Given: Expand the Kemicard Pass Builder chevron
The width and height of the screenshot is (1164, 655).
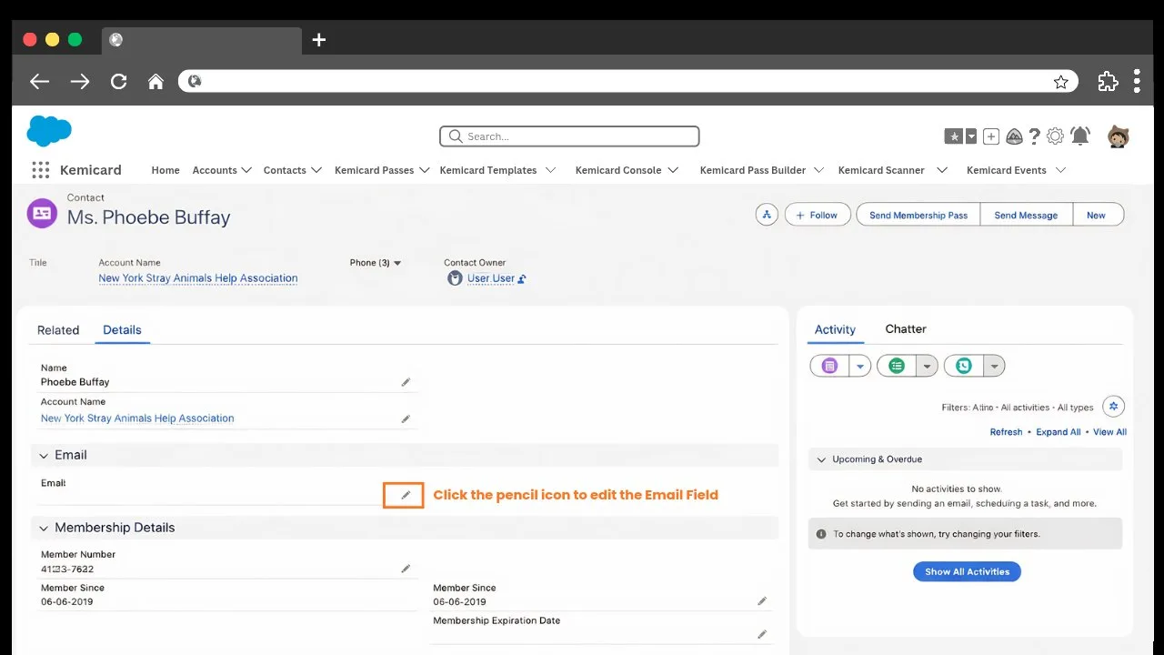Looking at the screenshot, I should (818, 170).
